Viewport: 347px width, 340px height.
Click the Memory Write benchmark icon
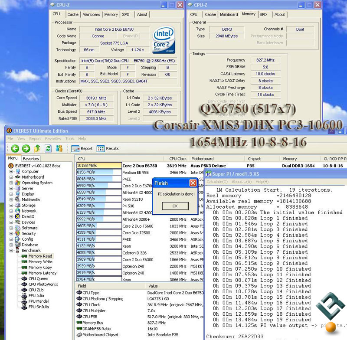[x=24, y=262]
